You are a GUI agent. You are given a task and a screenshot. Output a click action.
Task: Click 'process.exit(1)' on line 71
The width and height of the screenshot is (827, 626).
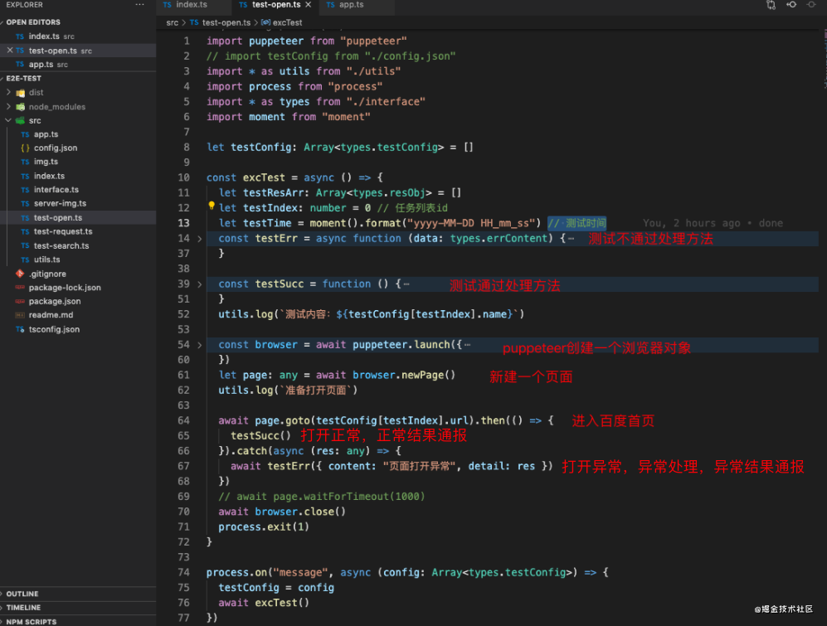[264, 527]
